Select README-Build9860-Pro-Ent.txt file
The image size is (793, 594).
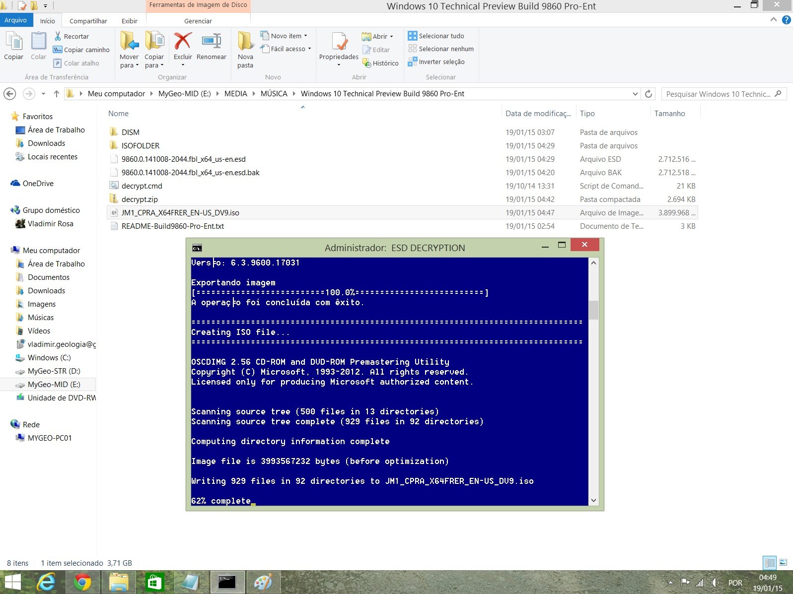pyautogui.click(x=172, y=226)
